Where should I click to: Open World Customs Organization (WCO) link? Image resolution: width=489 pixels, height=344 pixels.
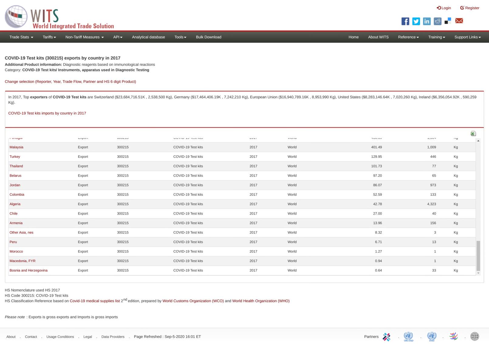click(193, 301)
